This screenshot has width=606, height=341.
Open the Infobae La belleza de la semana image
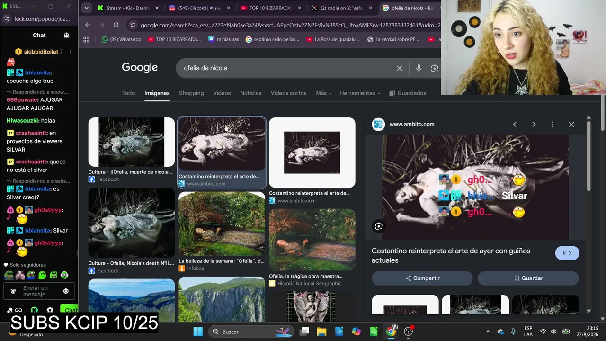(222, 224)
